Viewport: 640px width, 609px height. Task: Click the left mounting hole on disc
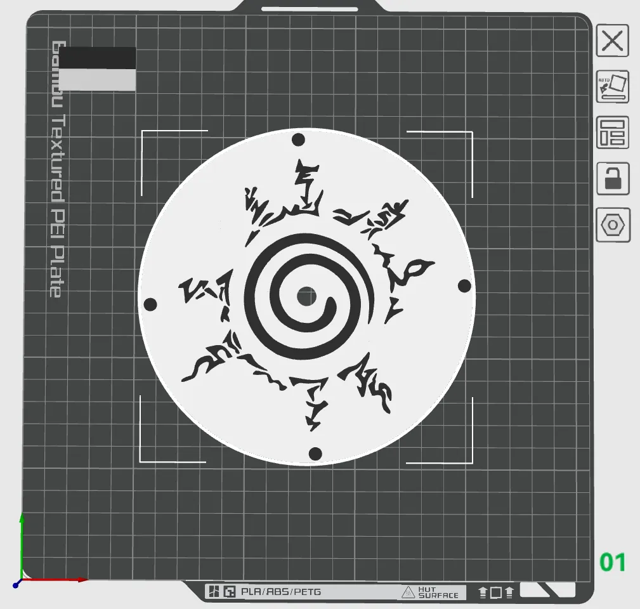click(x=150, y=304)
